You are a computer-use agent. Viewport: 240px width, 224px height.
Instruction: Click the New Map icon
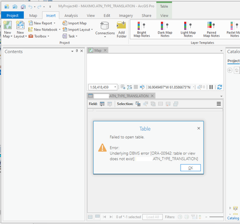point(8,25)
